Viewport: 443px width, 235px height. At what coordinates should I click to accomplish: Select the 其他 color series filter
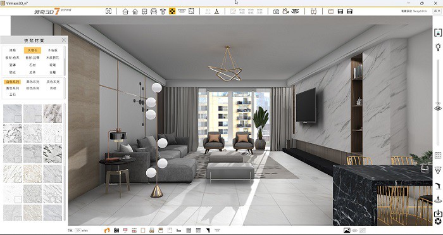coord(53,88)
